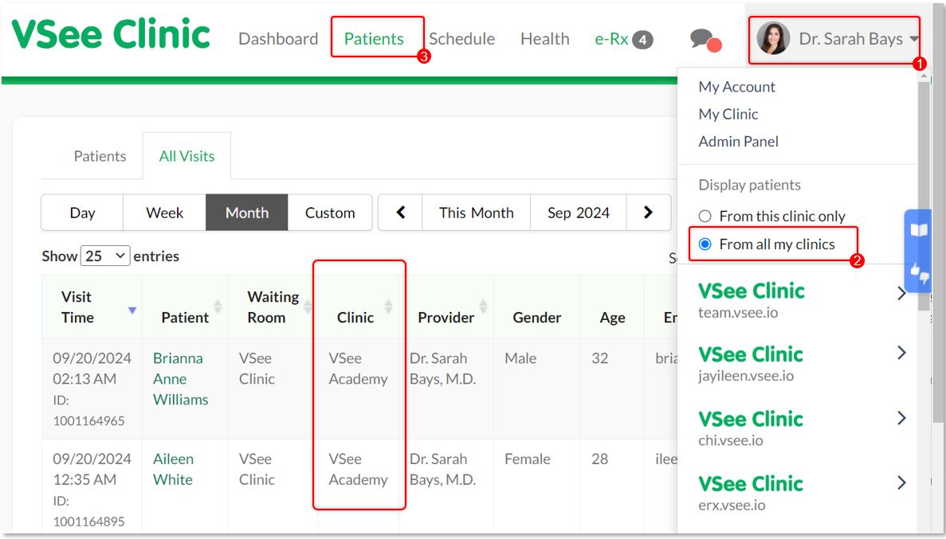Image resolution: width=946 pixels, height=539 pixels.
Task: Open the chat messages icon
Action: tap(705, 41)
